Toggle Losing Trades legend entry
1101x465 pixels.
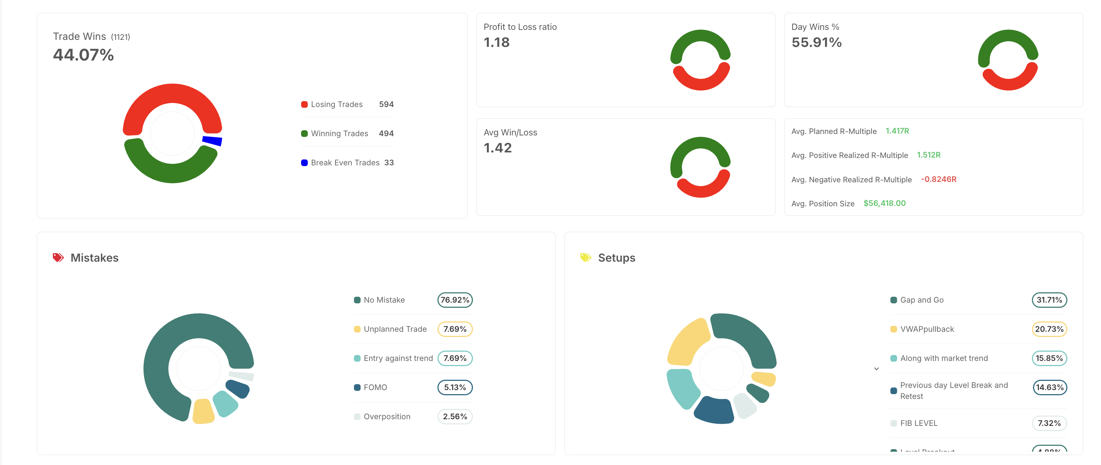(x=336, y=104)
